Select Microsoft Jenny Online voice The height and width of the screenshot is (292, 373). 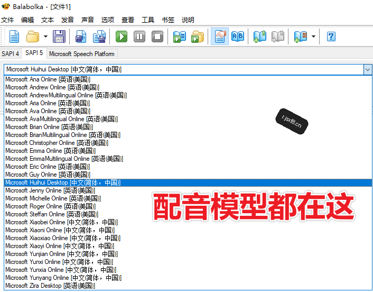point(188,190)
